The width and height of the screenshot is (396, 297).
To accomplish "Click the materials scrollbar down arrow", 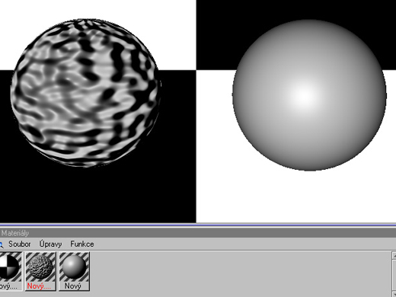I will tap(394, 295).
